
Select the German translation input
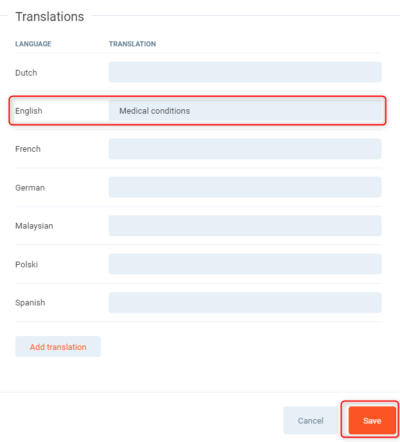(x=244, y=187)
